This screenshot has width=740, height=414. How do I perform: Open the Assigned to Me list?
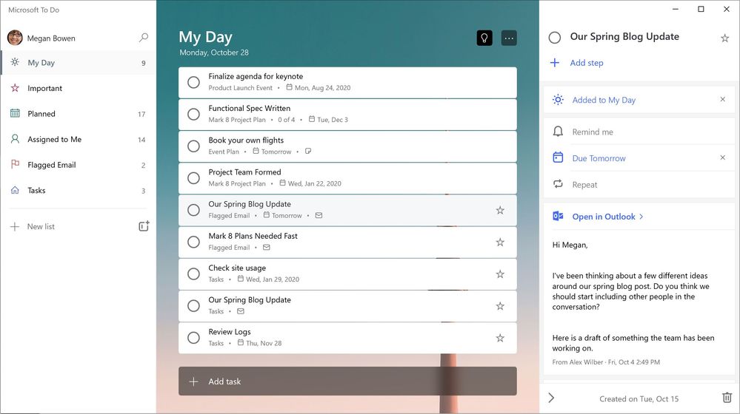click(x=79, y=140)
